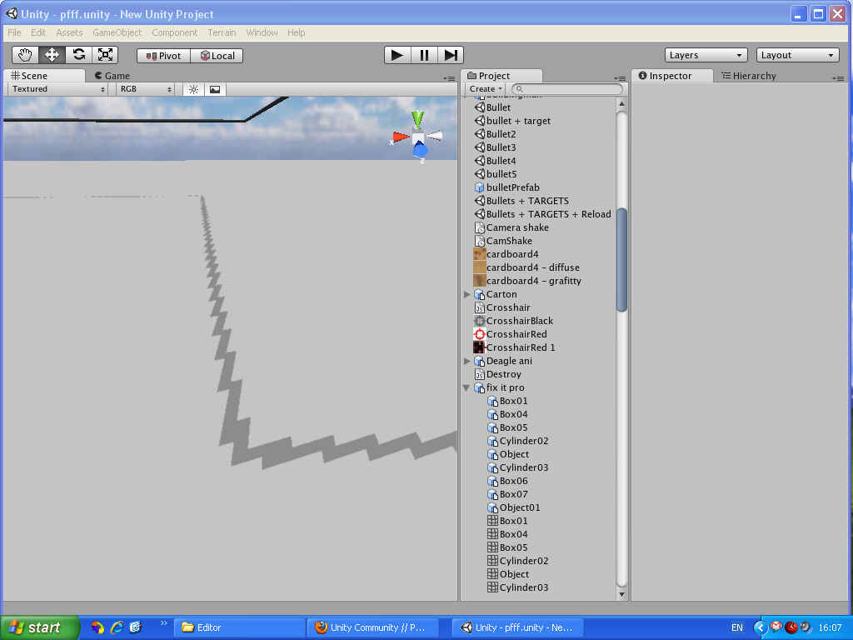This screenshot has width=853, height=640.
Task: Select the Rotate transform tool
Action: click(77, 55)
